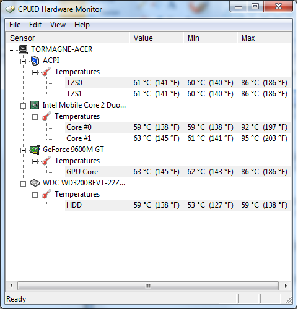298x309 pixels.
Task: Select the GPU Core sensor row
Action: coord(178,172)
